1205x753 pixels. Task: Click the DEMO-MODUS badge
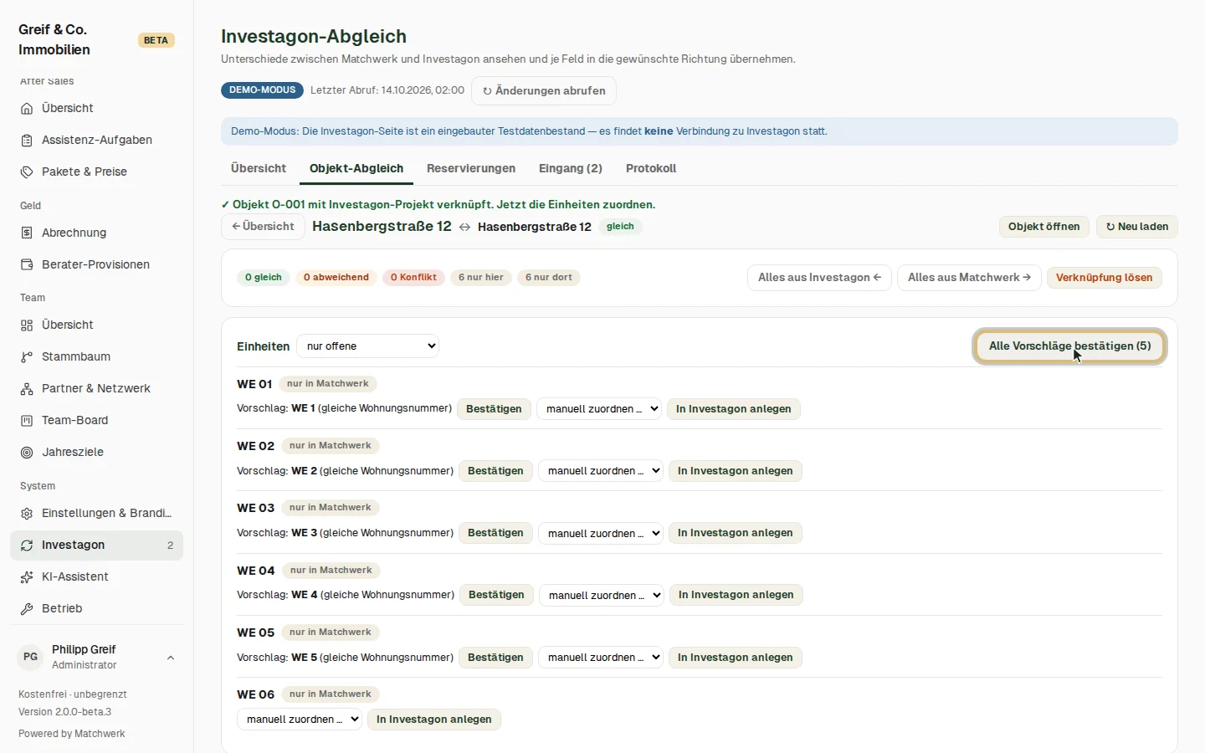(263, 90)
